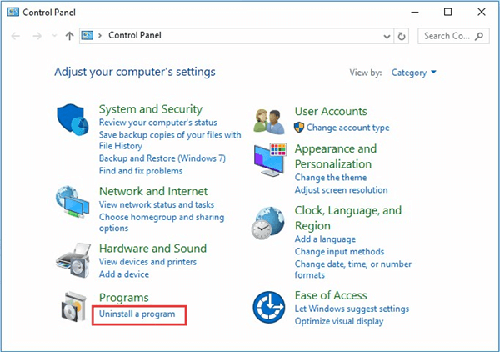
Task: Click Change input methods
Action: 339,251
